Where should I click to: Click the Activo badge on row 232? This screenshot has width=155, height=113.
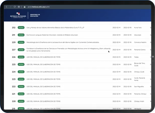point(21,28)
